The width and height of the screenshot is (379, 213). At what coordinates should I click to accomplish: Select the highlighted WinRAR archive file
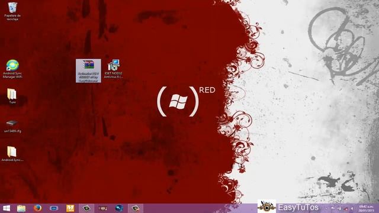88,70
